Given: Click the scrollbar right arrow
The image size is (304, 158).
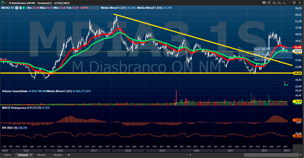Looking at the screenshot, I should (301, 155).
